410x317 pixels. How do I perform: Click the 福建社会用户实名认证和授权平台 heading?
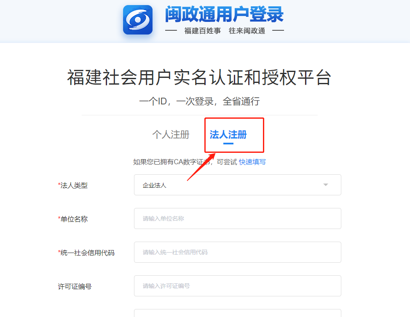(199, 77)
